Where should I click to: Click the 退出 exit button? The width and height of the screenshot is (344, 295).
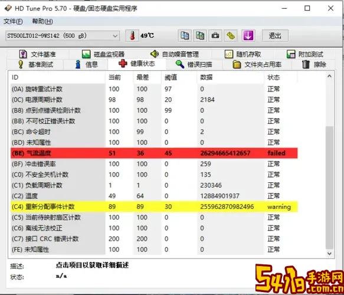coord(275,36)
